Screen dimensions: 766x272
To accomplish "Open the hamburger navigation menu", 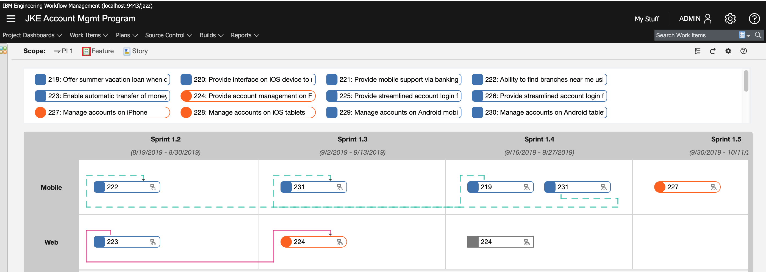I will pyautogui.click(x=11, y=19).
